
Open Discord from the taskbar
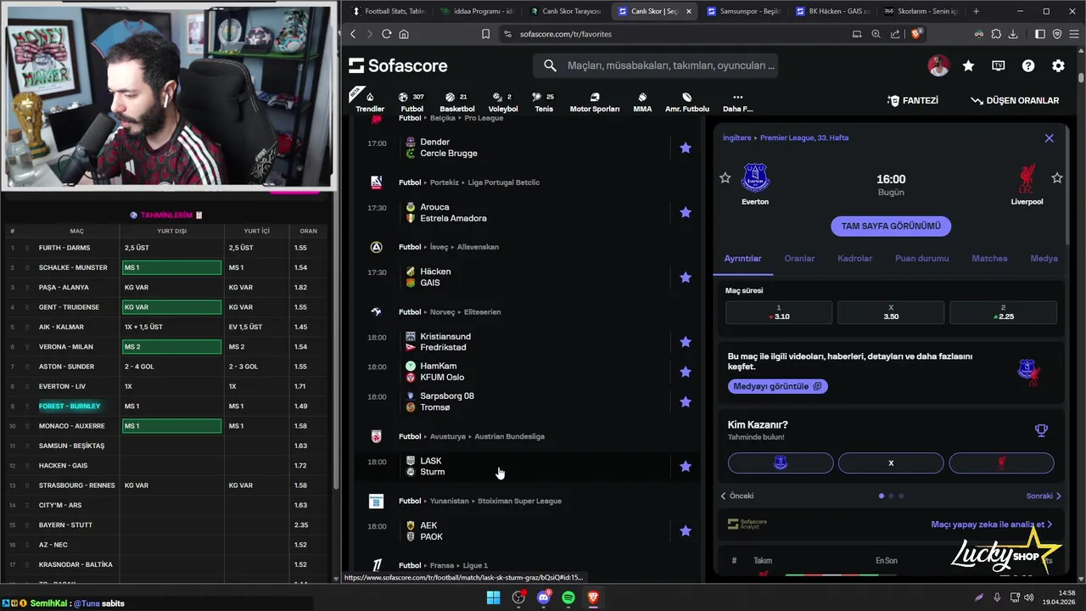click(x=544, y=597)
